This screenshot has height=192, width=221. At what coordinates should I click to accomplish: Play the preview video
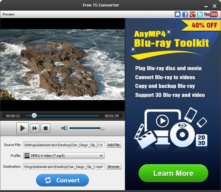[x=23, y=128]
